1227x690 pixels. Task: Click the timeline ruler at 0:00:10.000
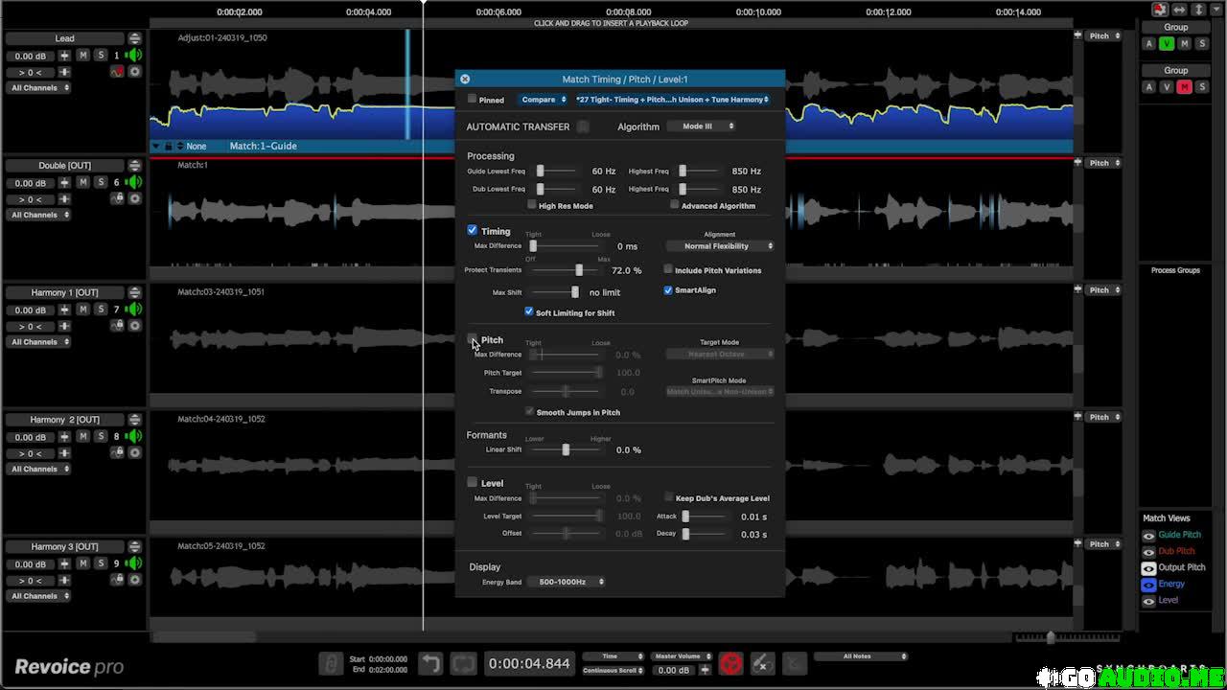point(757,11)
